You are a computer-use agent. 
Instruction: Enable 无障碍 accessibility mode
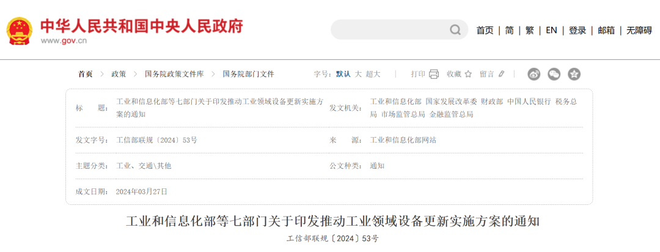coord(639,31)
